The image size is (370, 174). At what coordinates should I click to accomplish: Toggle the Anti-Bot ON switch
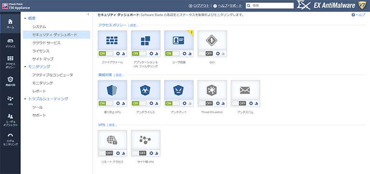click(172, 103)
